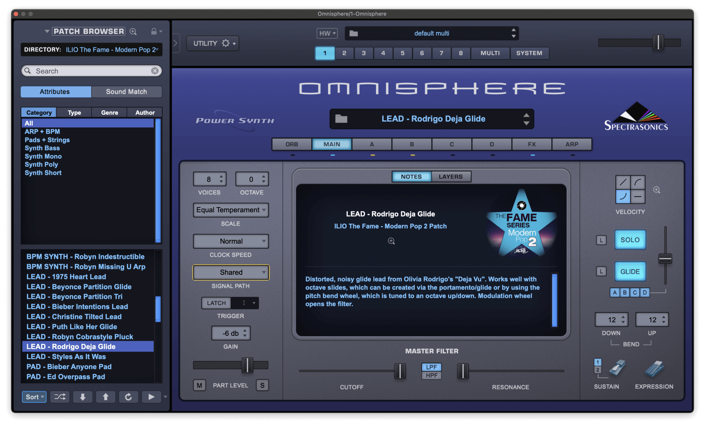
Task: Click the filter cutoff slider handle
Action: (400, 371)
